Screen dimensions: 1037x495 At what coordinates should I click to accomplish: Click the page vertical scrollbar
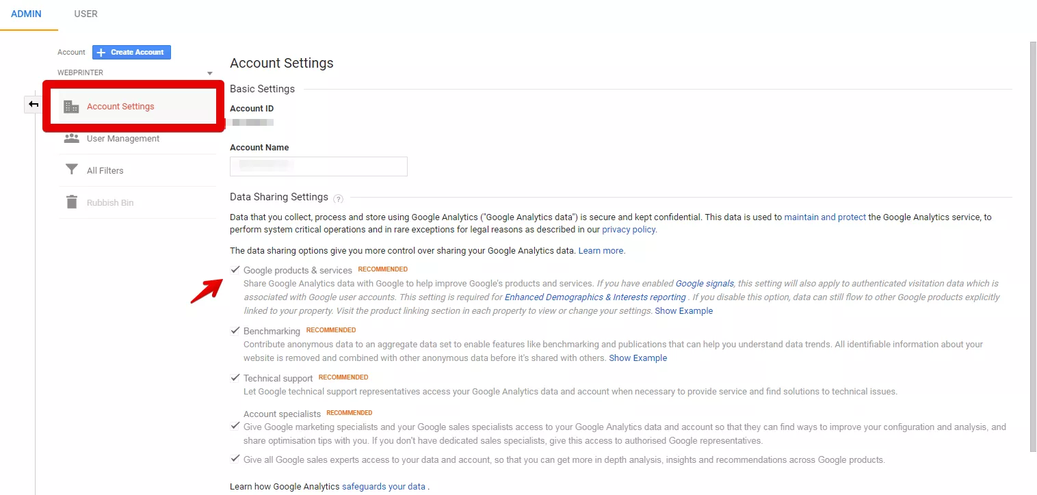coord(1033,246)
